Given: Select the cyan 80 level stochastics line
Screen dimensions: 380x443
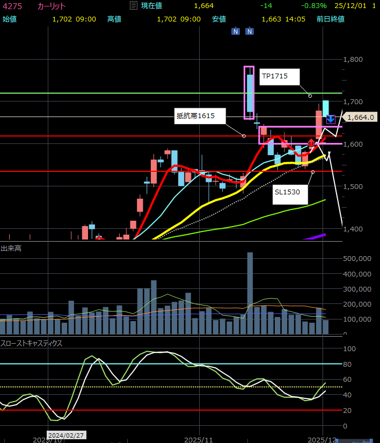Looking at the screenshot, I should pyautogui.click(x=161, y=364).
